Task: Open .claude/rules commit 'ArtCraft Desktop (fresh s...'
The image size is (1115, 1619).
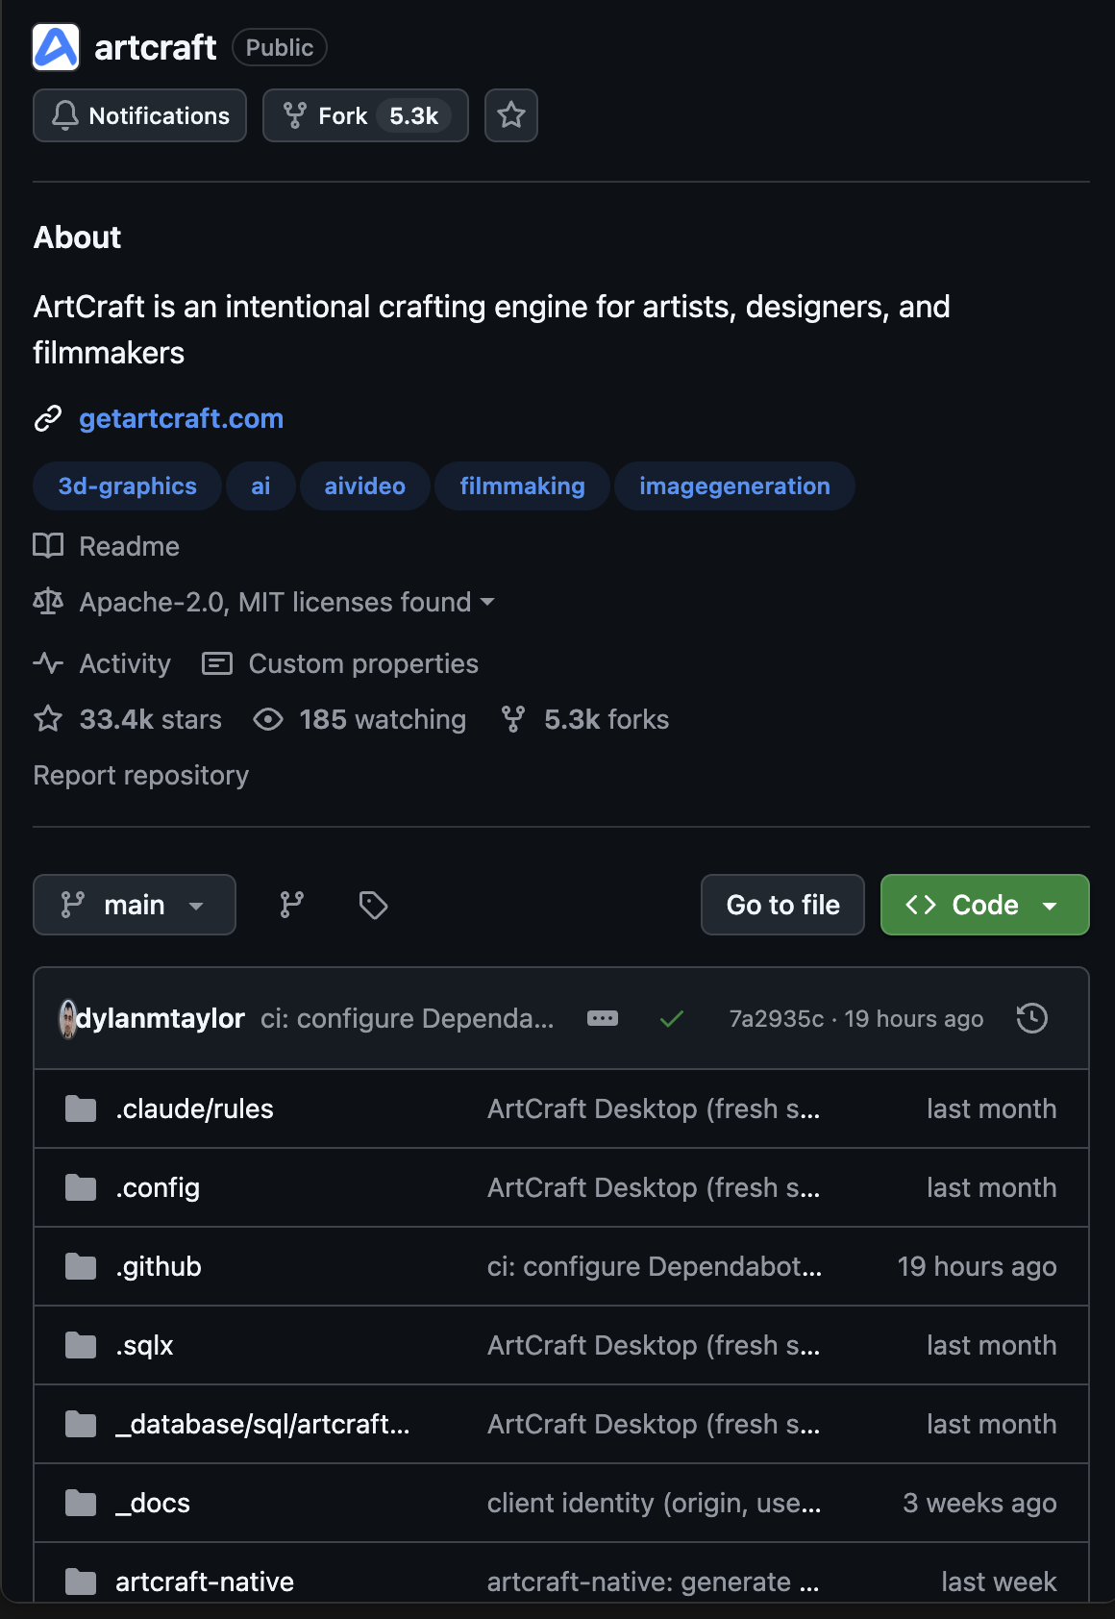Action: click(654, 1108)
